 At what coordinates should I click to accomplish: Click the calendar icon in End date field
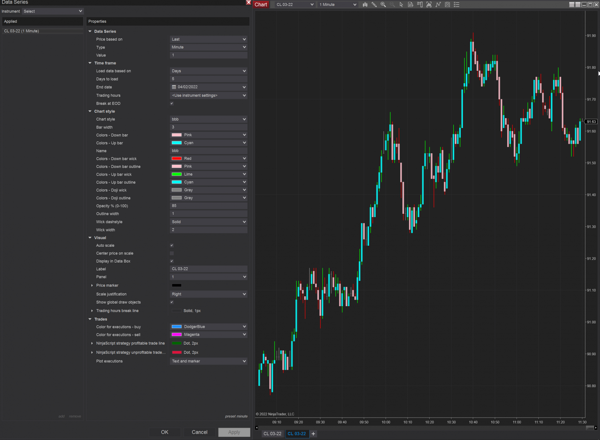tap(174, 87)
